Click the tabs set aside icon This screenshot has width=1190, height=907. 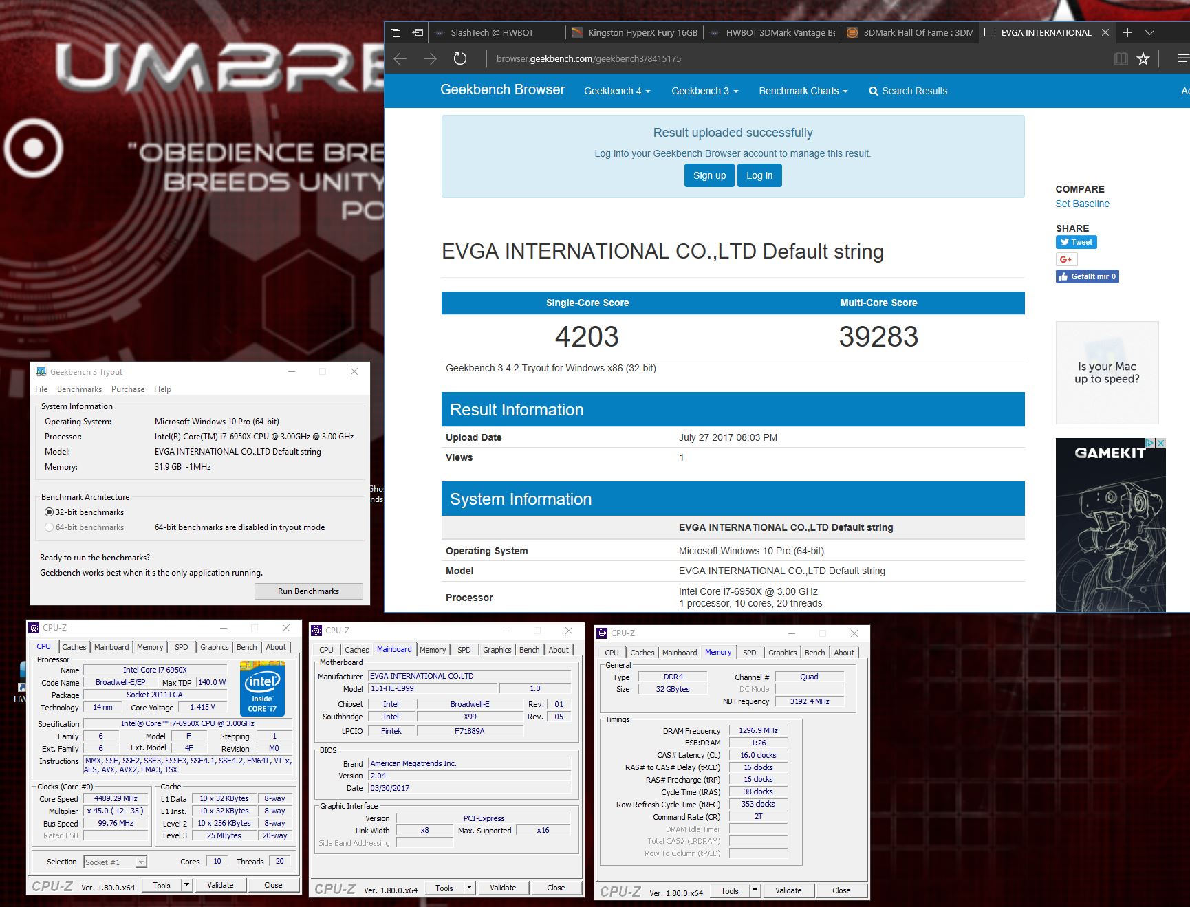396,32
